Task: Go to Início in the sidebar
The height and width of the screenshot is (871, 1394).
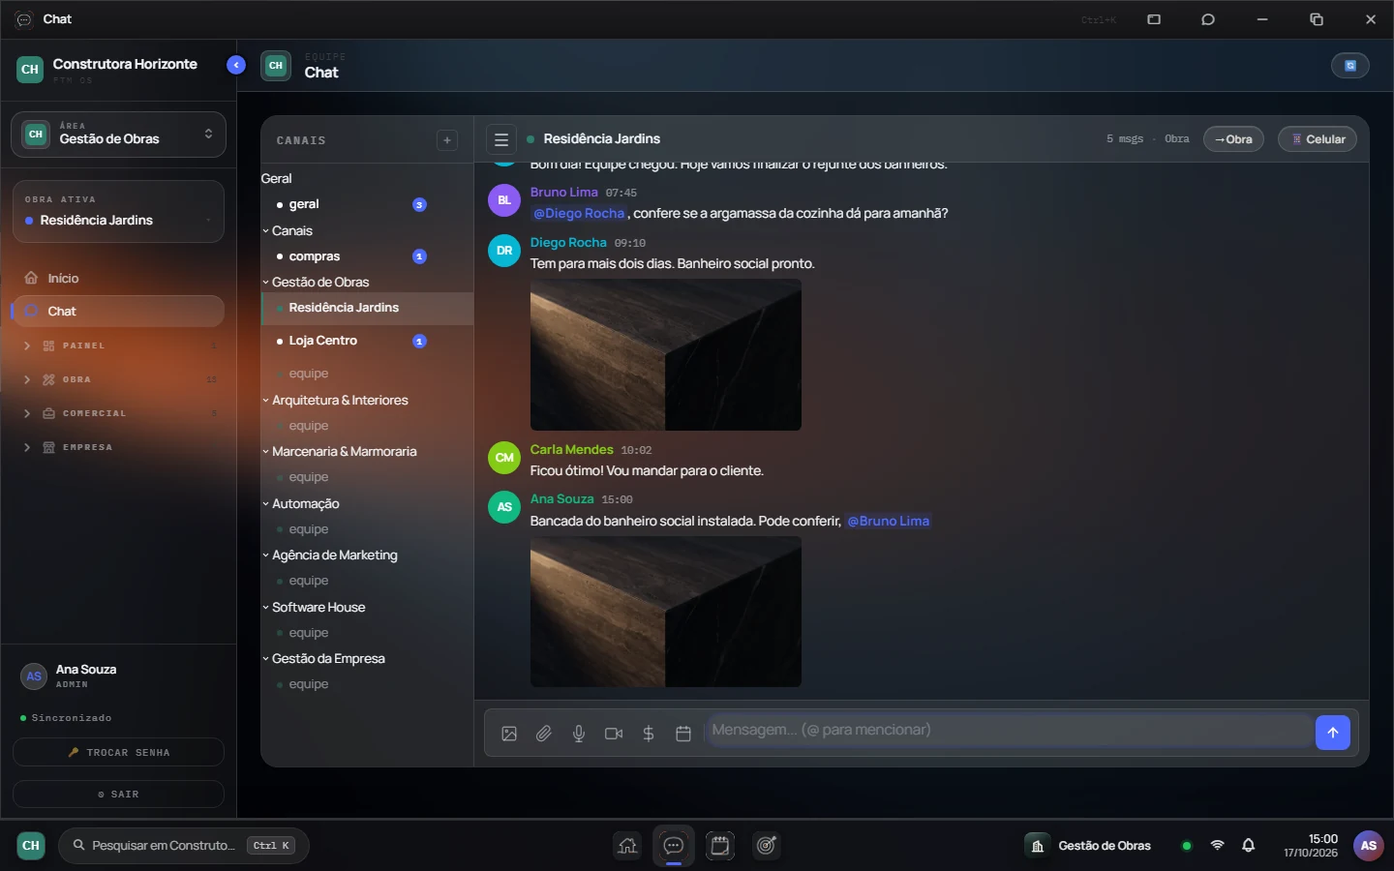Action: pyautogui.click(x=118, y=279)
